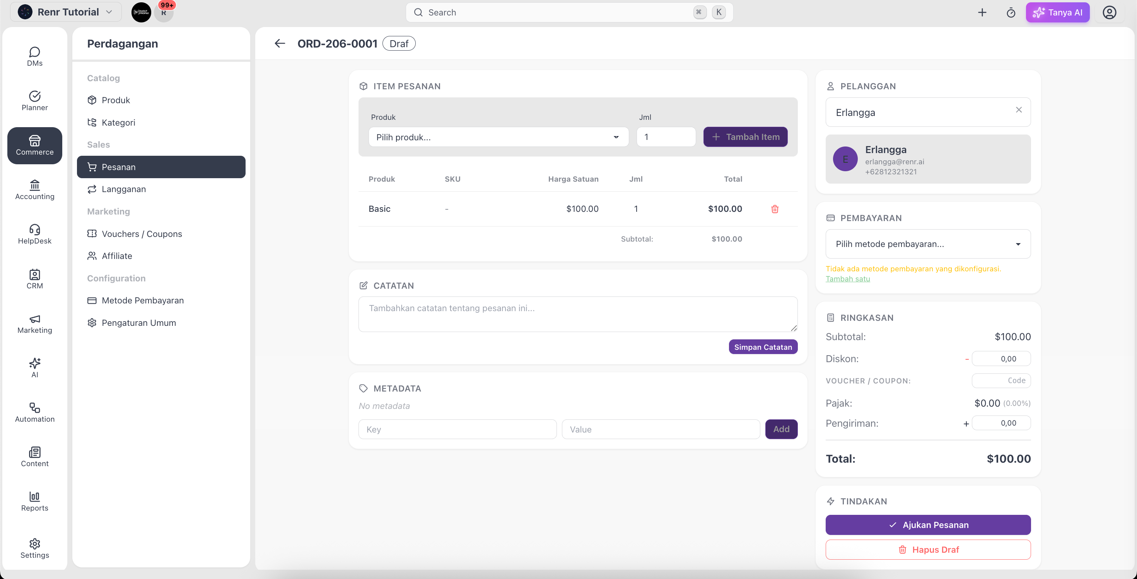Click Simpan Catatan button

point(763,347)
